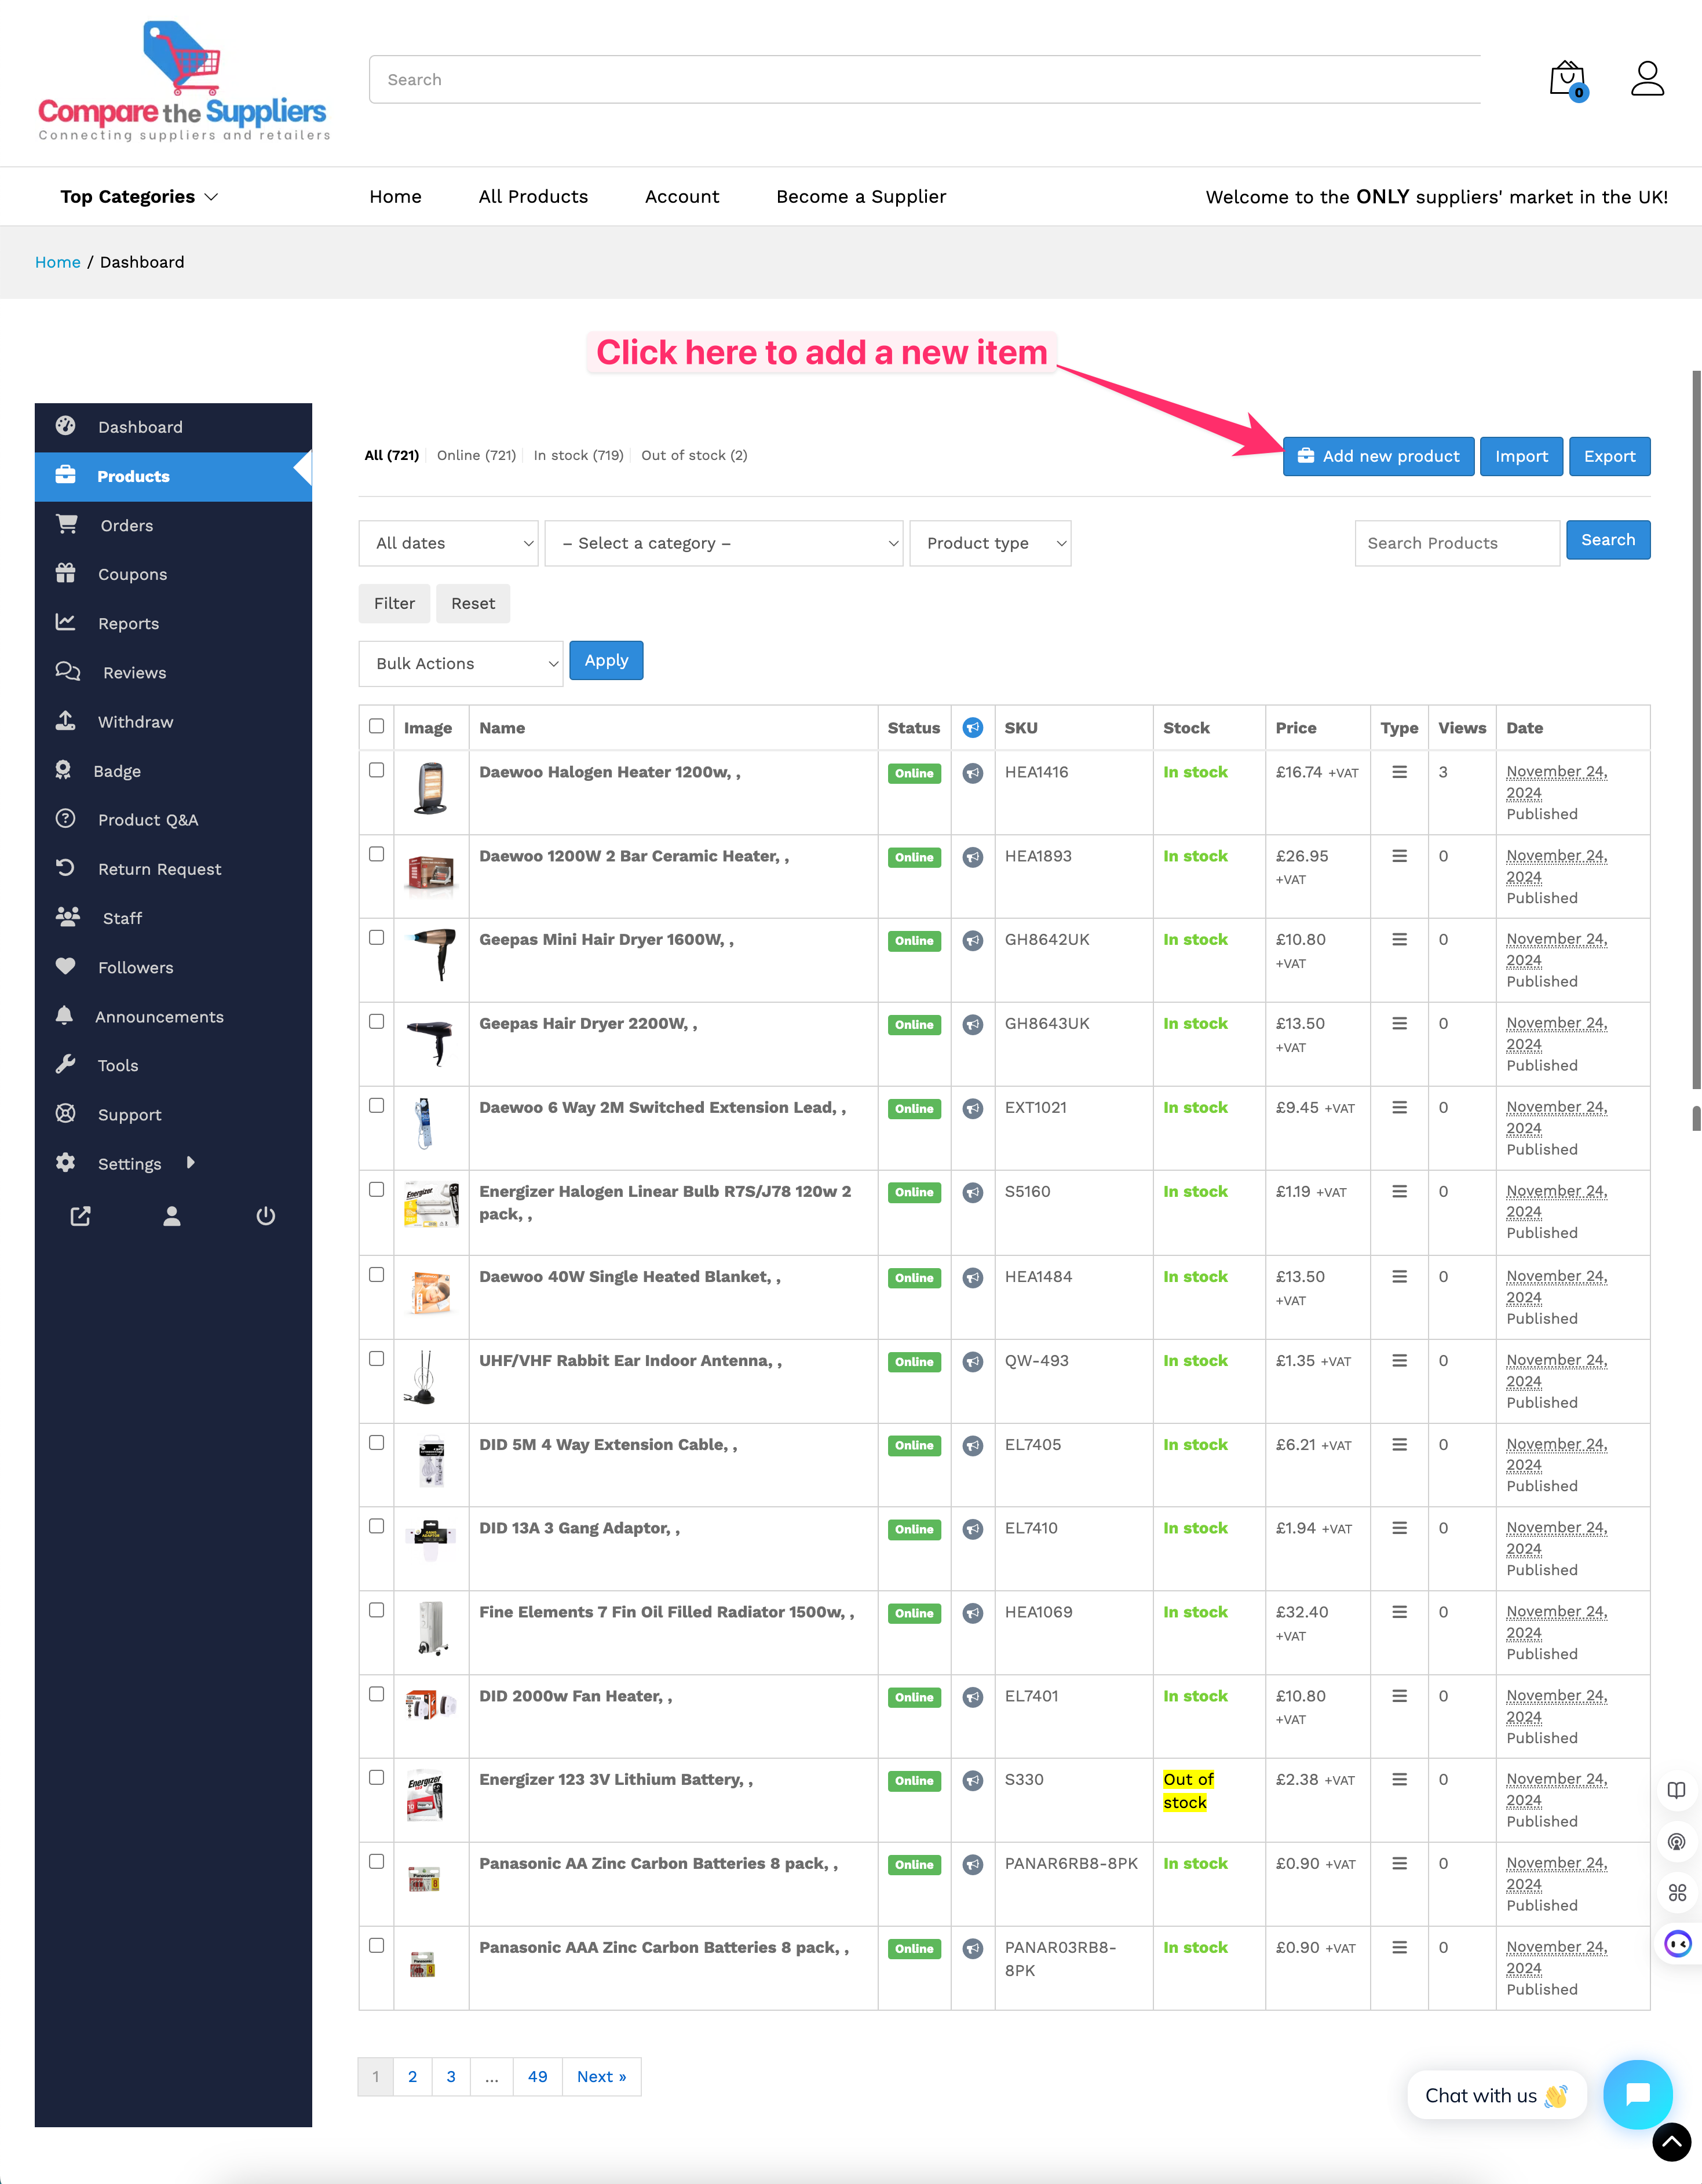Click the power logout icon in sidebar

coord(265,1216)
